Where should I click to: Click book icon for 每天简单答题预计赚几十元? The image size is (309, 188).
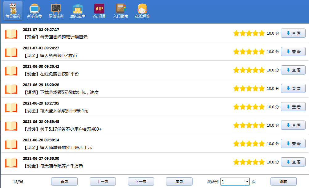click(11, 144)
